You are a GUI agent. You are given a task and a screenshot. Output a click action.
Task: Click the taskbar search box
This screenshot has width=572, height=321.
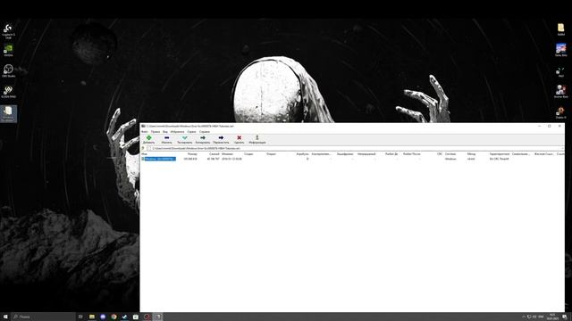(43, 317)
